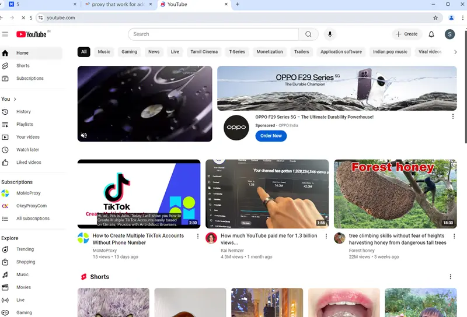467x317 pixels.
Task: Click the Create button
Action: [406, 34]
